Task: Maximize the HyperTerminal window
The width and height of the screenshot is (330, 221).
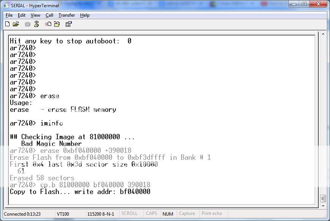Action: point(304,4)
